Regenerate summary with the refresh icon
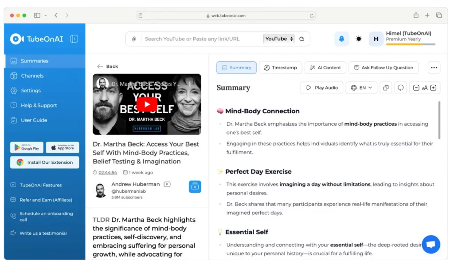Screen dimensions: 454x265 (401, 87)
